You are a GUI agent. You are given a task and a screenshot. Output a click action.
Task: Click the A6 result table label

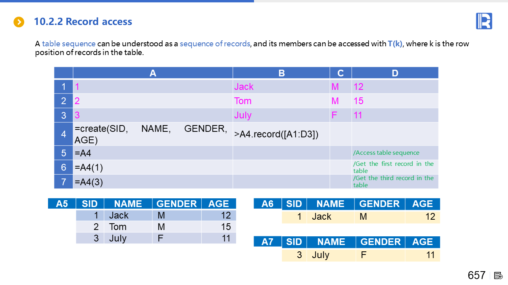[267, 204]
